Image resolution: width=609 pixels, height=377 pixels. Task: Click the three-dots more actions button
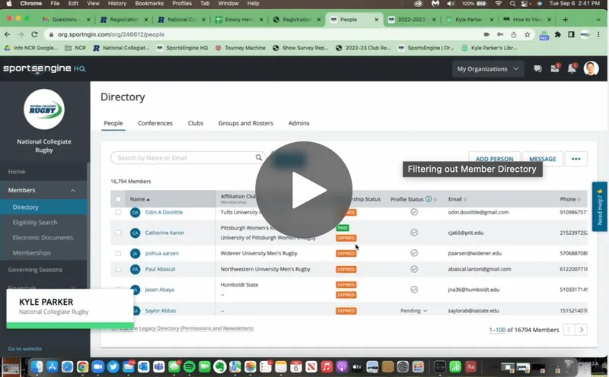576,159
